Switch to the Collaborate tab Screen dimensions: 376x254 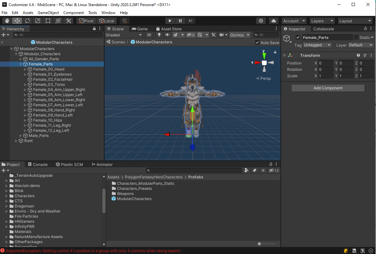(x=324, y=29)
